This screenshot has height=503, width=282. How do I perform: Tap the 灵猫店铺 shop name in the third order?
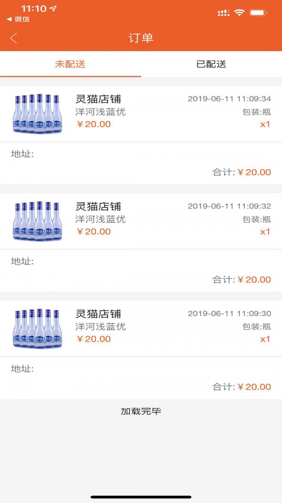click(98, 314)
